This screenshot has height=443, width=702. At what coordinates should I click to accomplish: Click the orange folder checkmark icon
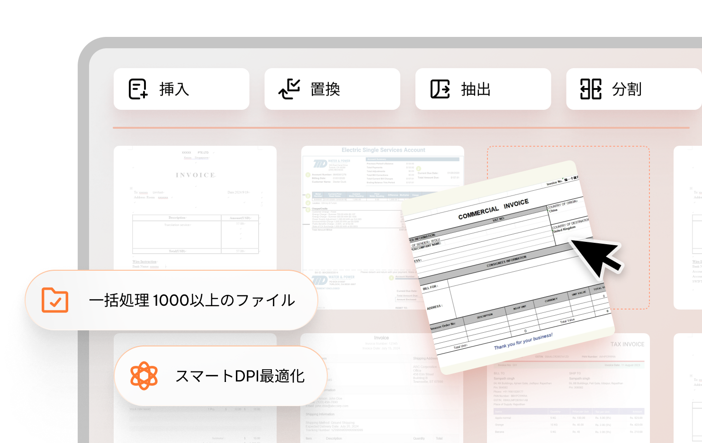pos(55,300)
